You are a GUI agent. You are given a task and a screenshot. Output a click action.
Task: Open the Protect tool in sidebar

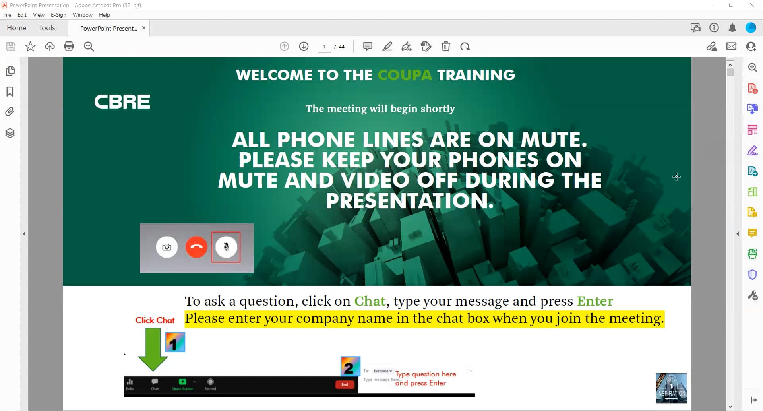pos(753,275)
